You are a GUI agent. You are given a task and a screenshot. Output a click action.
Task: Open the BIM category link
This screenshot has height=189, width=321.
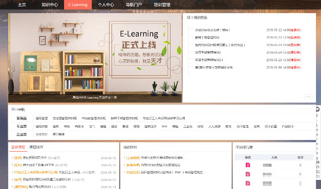[165, 126]
